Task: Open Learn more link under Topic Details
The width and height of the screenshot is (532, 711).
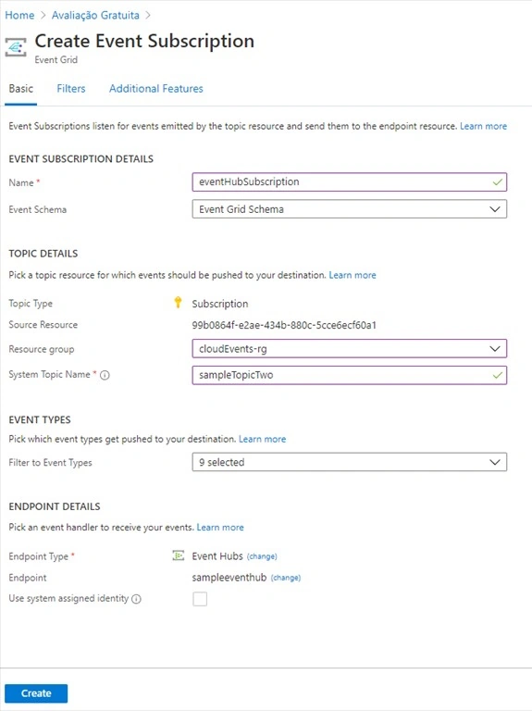Action: pos(353,275)
